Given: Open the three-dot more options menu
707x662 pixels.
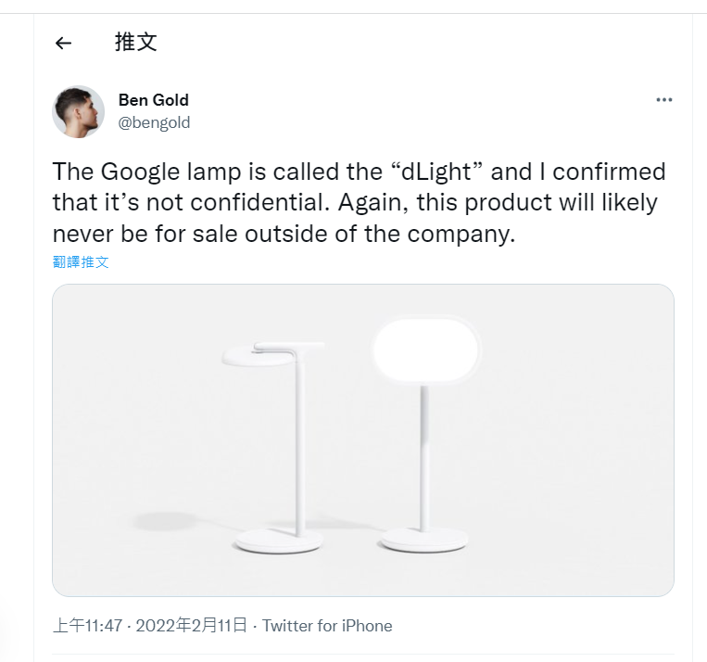Looking at the screenshot, I should 663,100.
